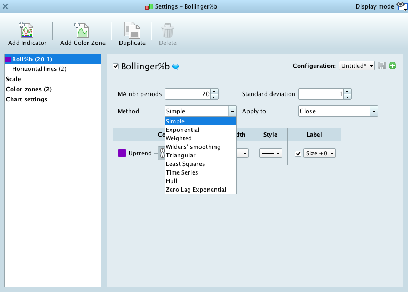Viewport: 408px width, 292px height.
Task: Add new configuration with green plus
Action: [x=393, y=66]
